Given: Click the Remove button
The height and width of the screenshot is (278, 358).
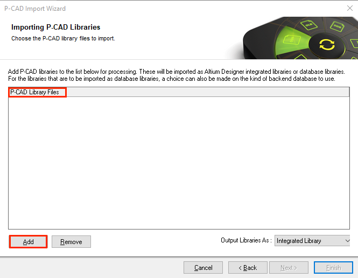Looking at the screenshot, I should pos(71,242).
